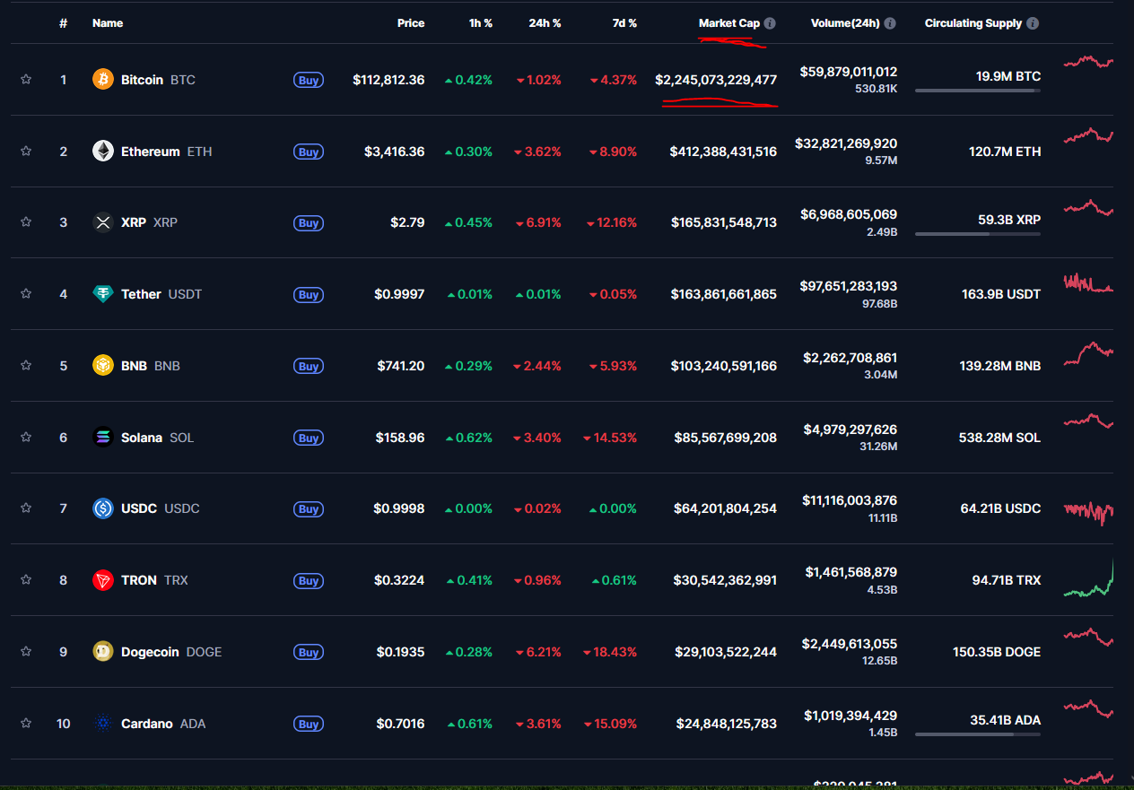Star Solana to add to watchlist

(x=26, y=438)
